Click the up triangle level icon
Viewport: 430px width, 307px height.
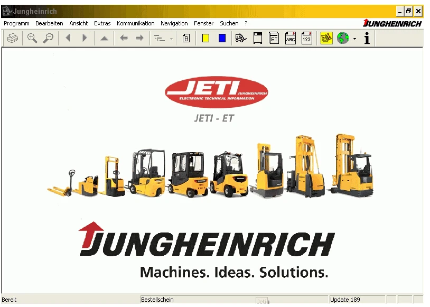click(x=104, y=38)
